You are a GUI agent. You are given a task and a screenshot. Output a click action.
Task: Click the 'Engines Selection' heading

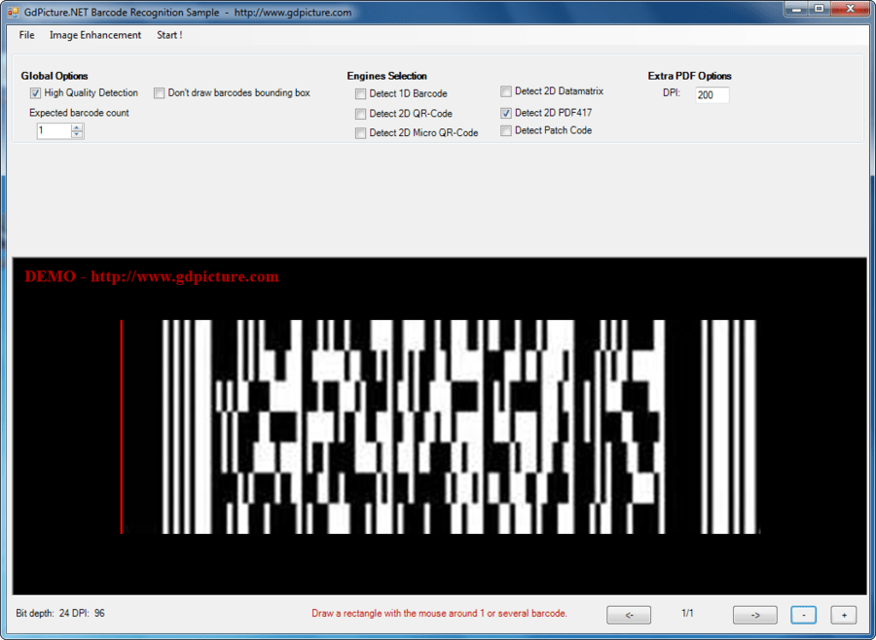pos(386,76)
